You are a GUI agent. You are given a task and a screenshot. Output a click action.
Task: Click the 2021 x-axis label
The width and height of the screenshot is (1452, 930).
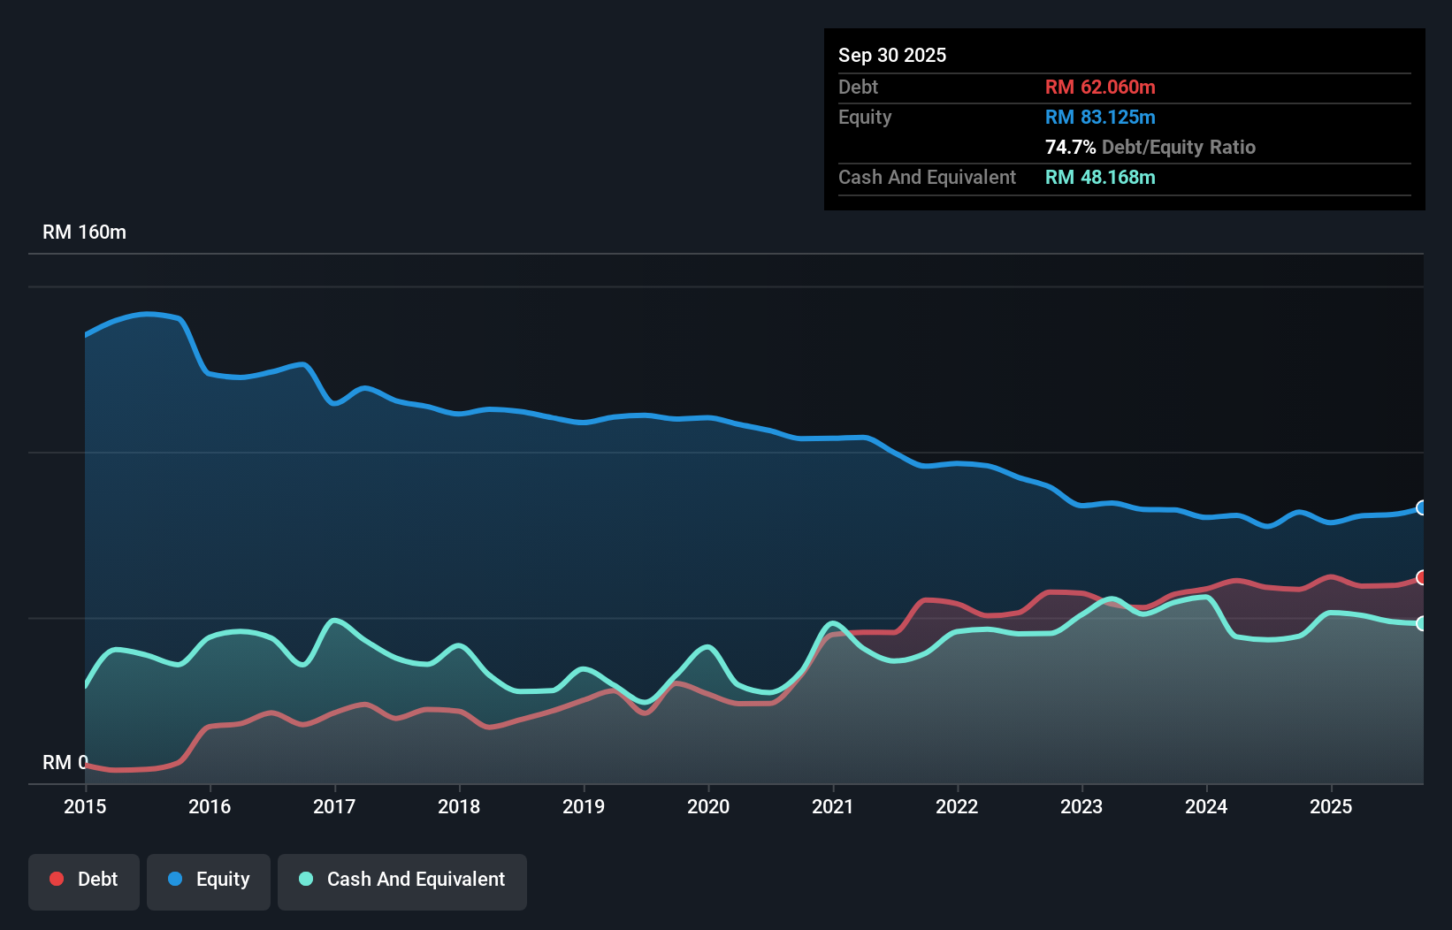[833, 806]
